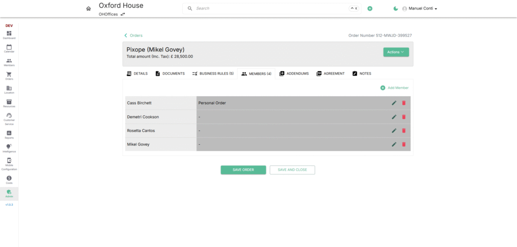Toggle dark mode moon icon
This screenshot has height=247, width=517.
395,9
